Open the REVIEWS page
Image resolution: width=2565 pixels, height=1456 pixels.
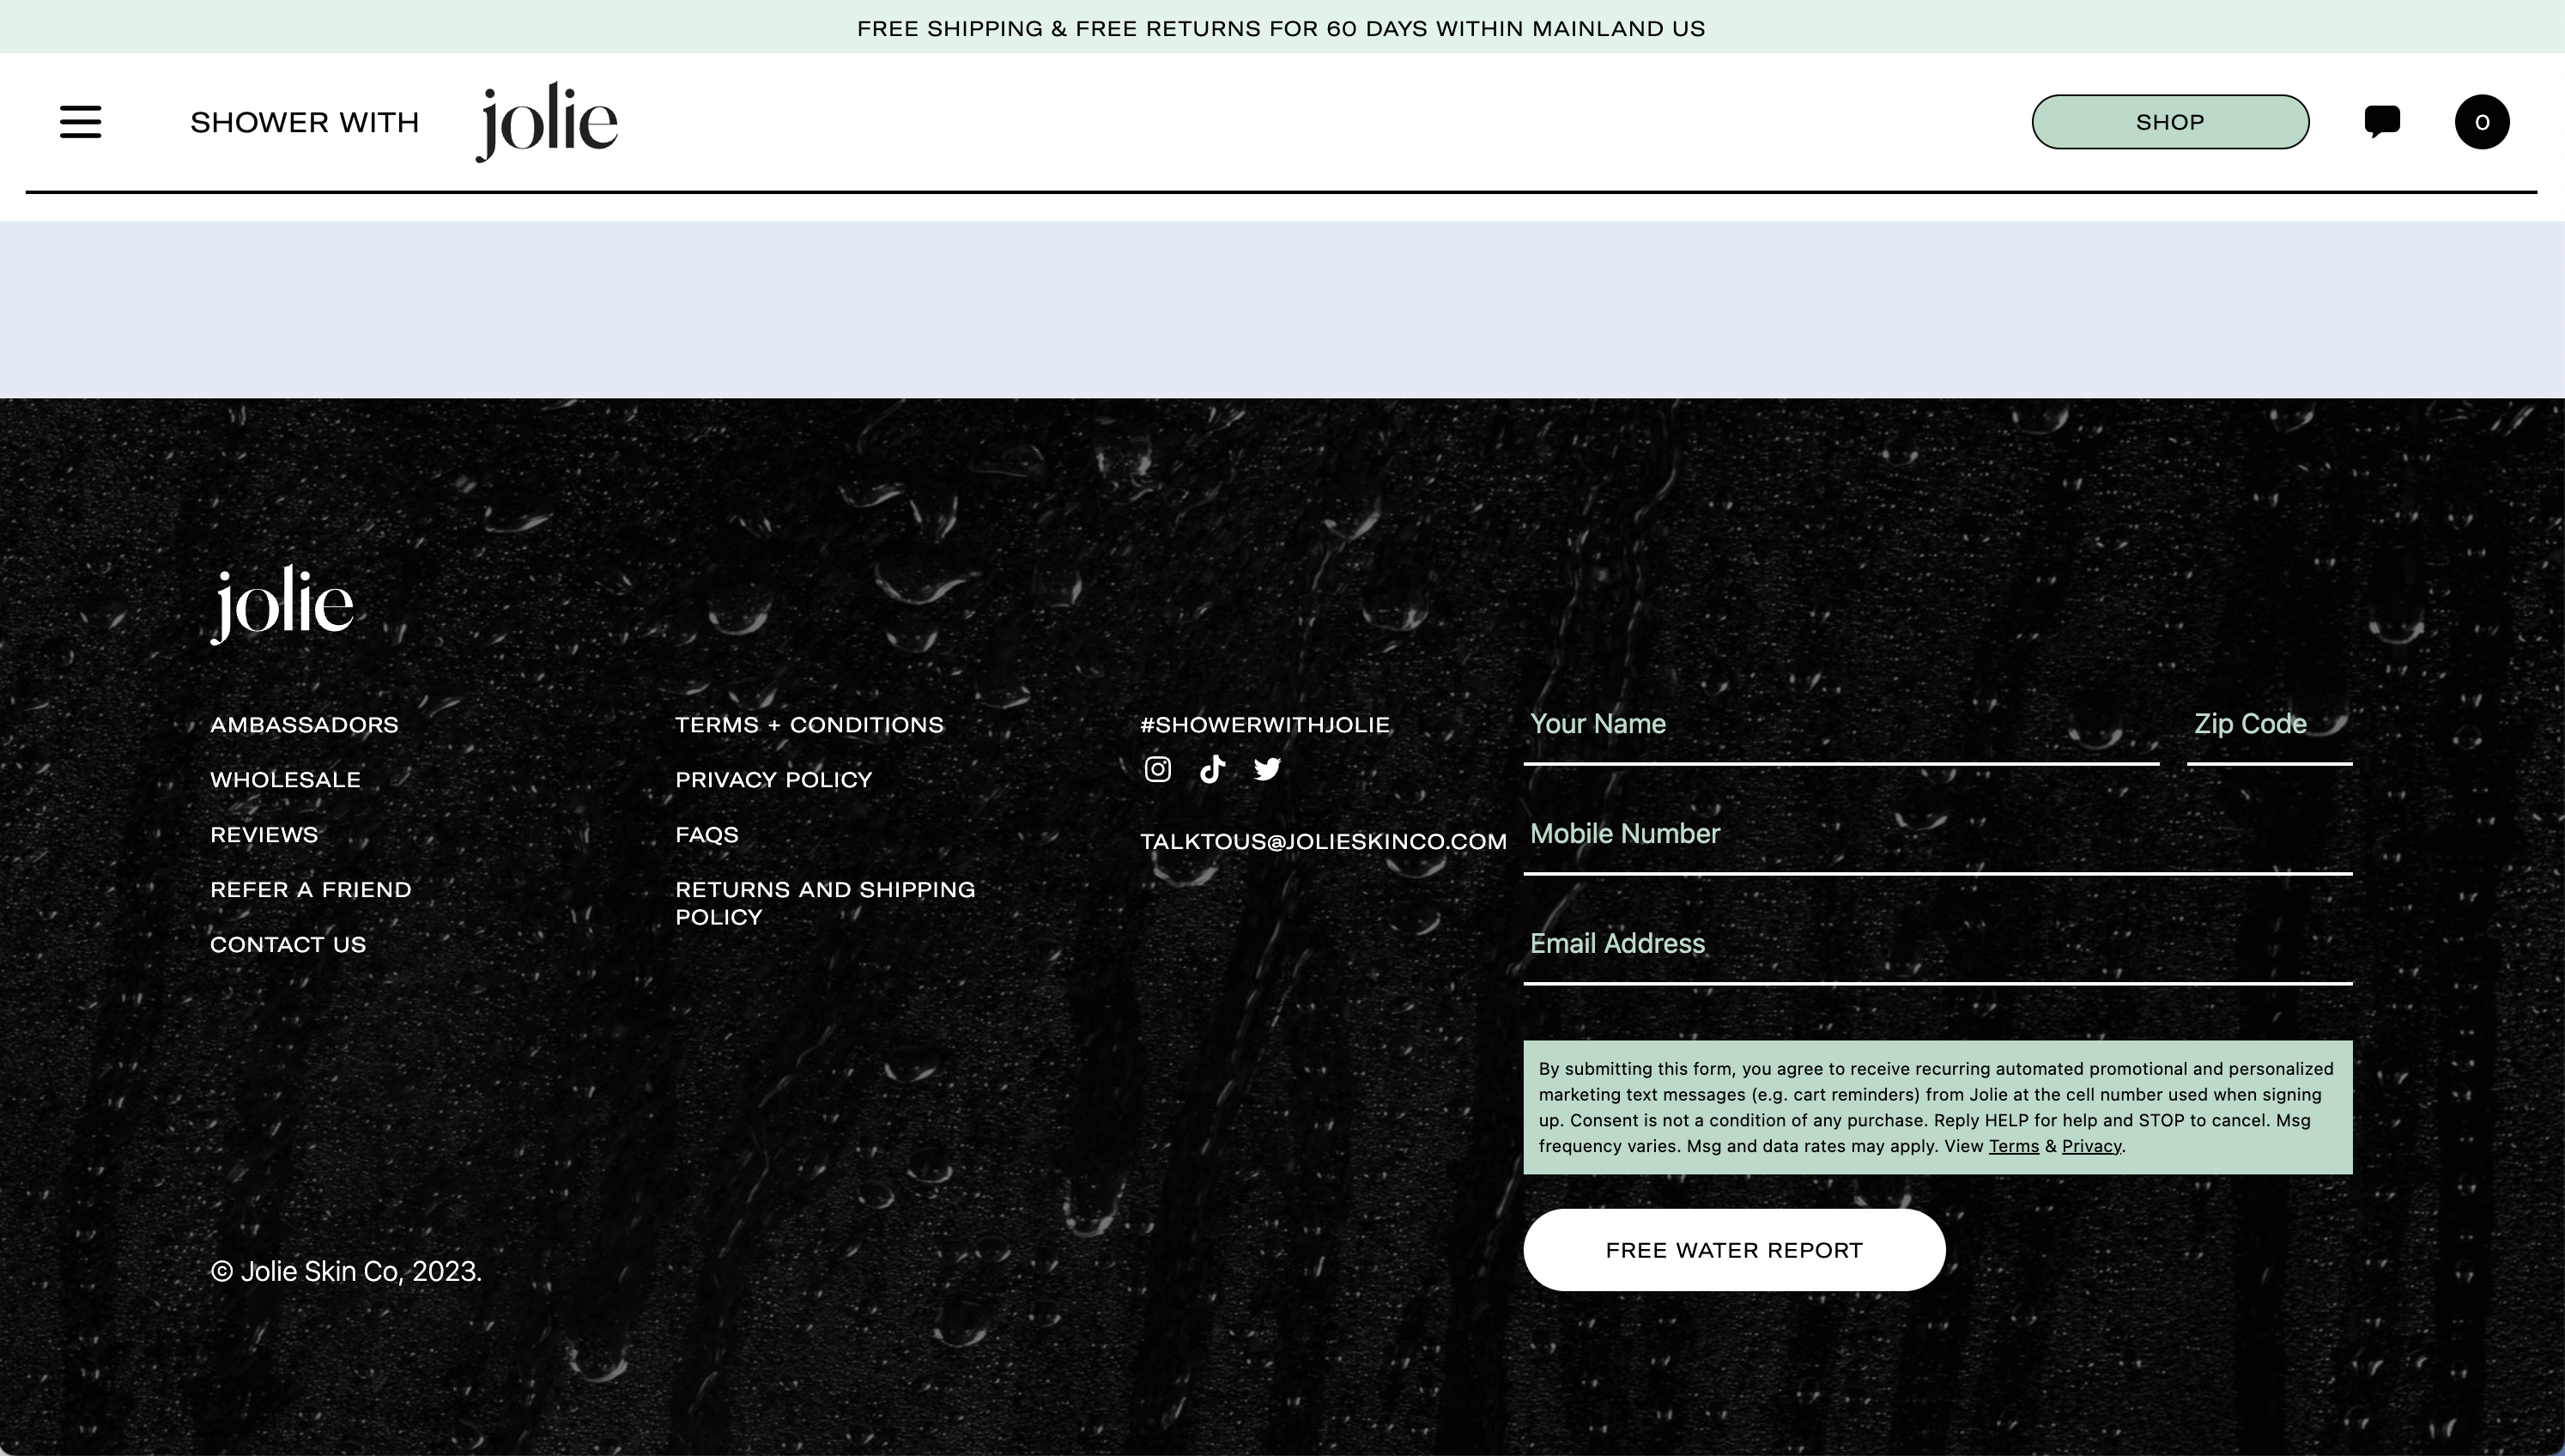pos(264,834)
